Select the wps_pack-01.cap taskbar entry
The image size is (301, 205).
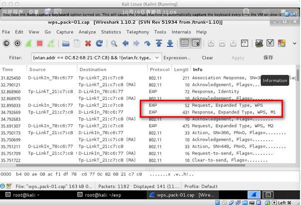(182, 195)
